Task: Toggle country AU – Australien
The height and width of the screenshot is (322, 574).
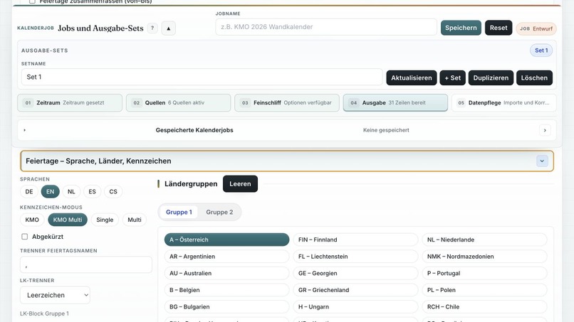Action: pos(226,274)
